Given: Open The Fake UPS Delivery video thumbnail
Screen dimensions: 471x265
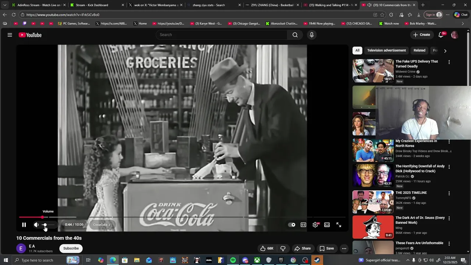Looking at the screenshot, I should [x=373, y=71].
